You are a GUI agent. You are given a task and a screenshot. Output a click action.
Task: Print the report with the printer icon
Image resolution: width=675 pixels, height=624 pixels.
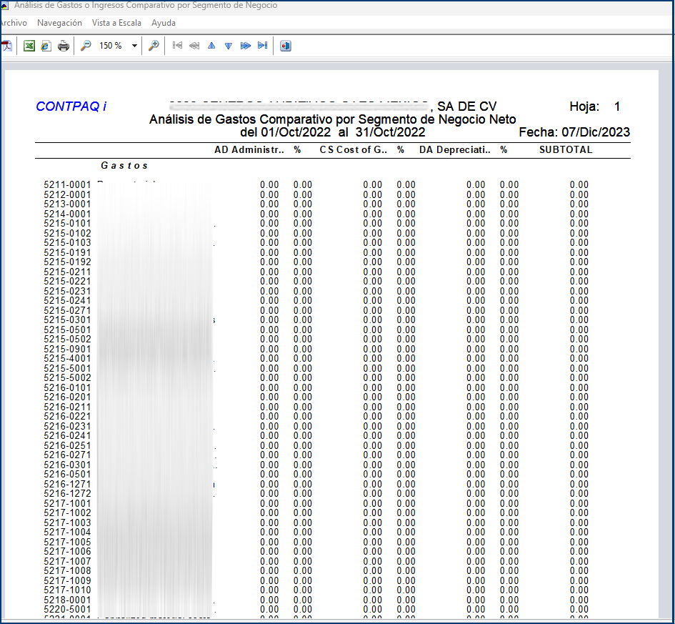click(x=64, y=46)
